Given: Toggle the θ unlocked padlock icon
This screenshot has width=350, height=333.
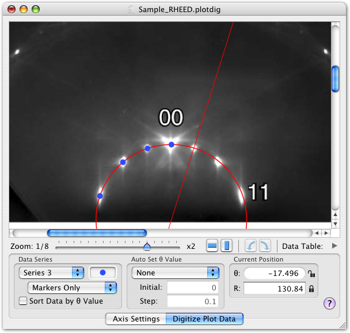Looking at the screenshot, I should [311, 273].
